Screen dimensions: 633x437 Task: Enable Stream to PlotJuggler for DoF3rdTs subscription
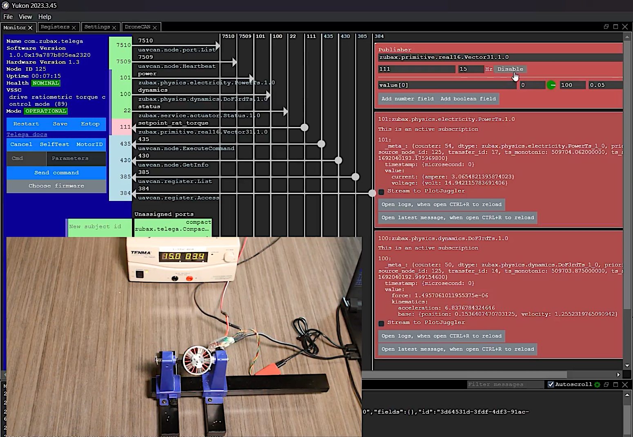381,323
